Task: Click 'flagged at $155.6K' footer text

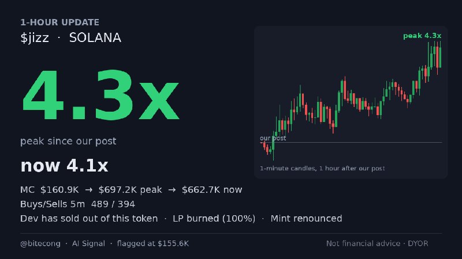Action: [153, 243]
